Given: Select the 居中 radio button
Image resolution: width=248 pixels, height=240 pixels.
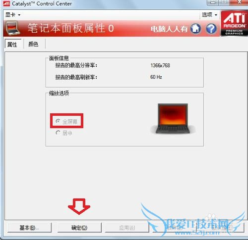Looking at the screenshot, I should coord(58,133).
